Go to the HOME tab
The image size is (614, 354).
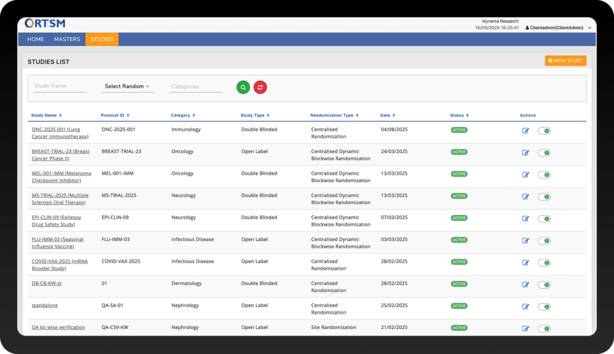click(x=35, y=40)
